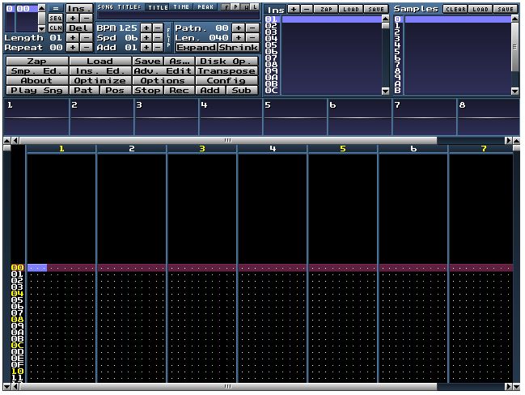Save the sample with the Samples SAVE button
The image size is (525, 395).
(506, 9)
